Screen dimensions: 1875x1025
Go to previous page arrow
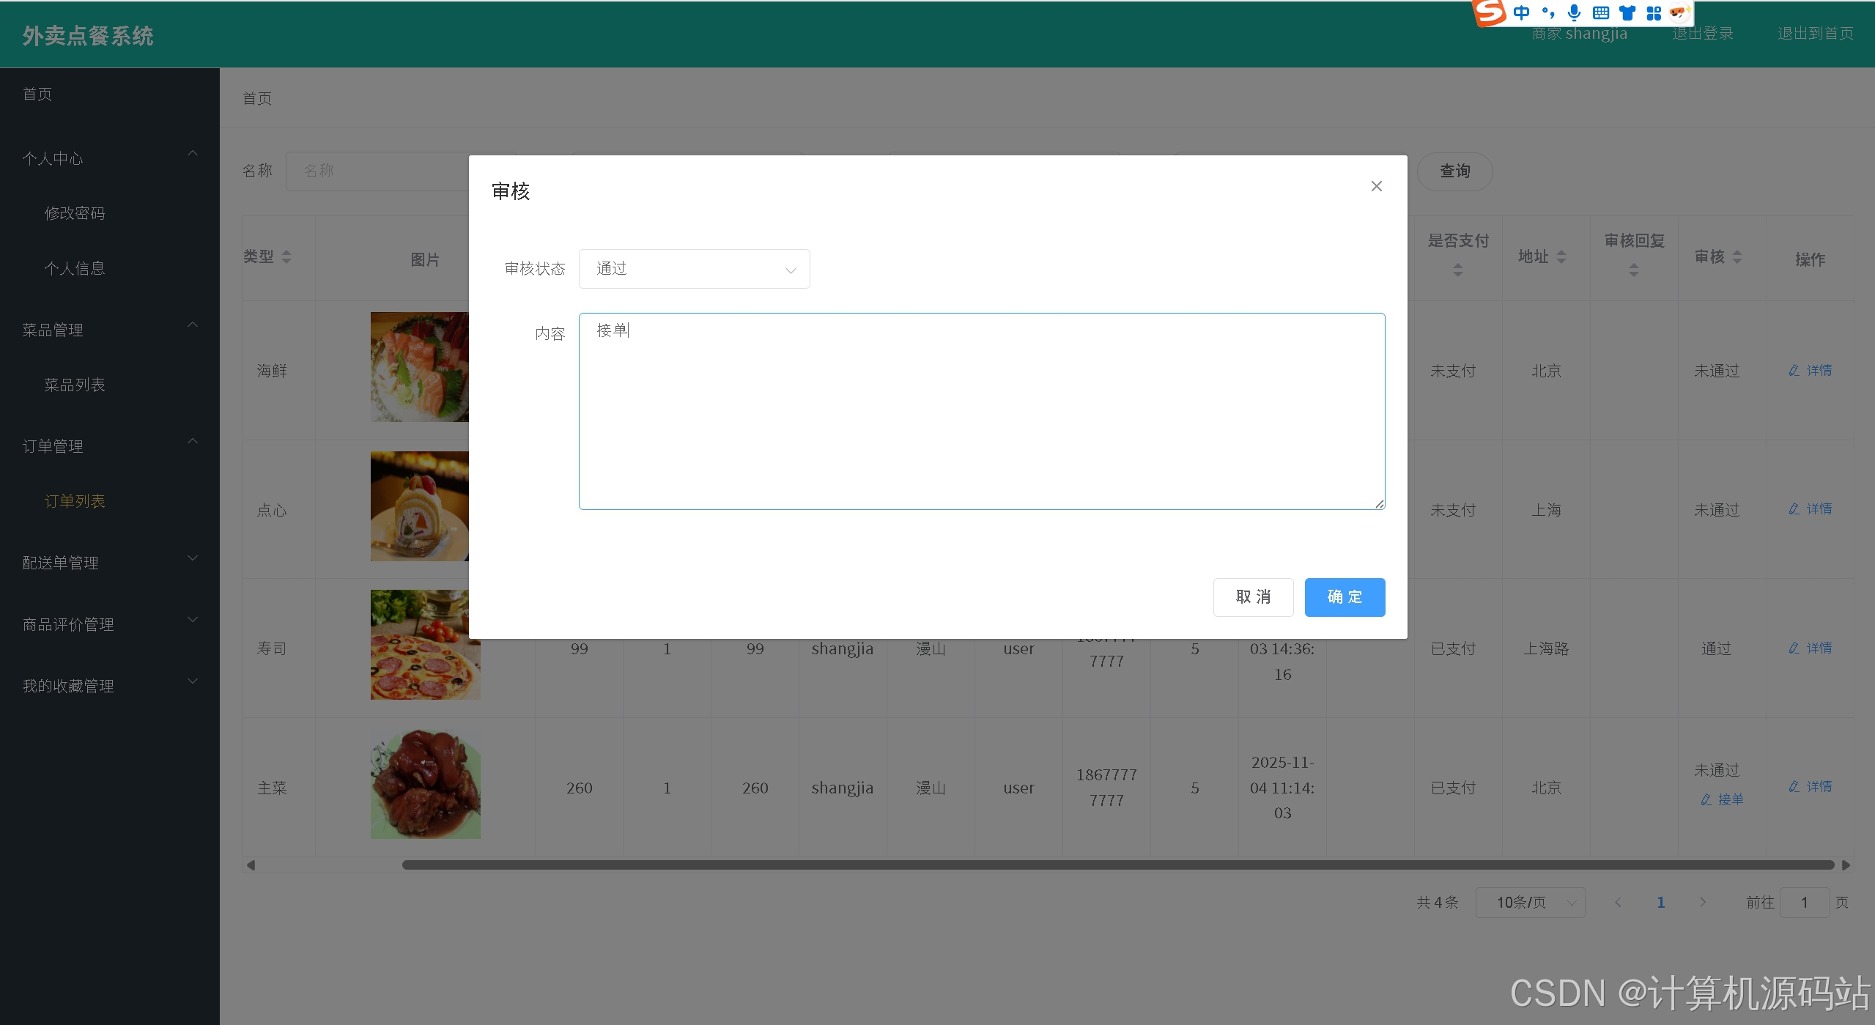click(1618, 903)
